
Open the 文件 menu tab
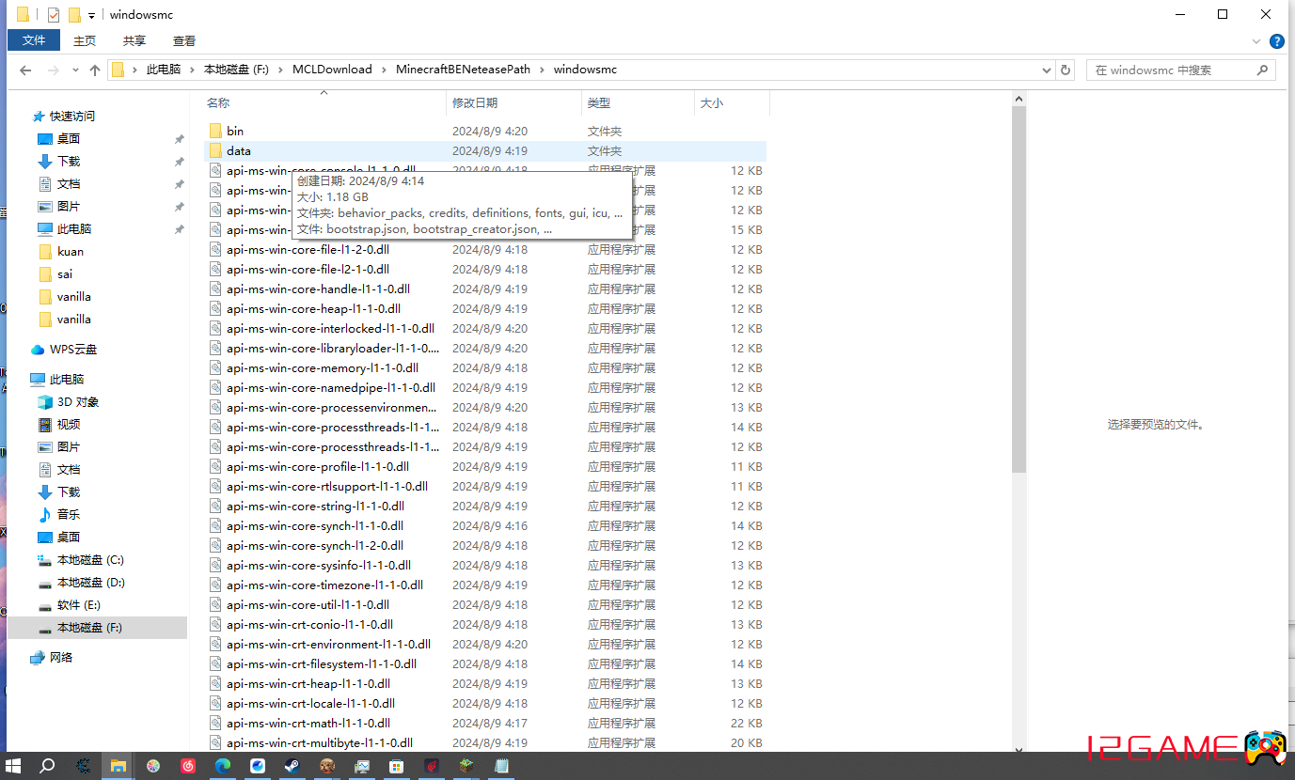click(34, 40)
